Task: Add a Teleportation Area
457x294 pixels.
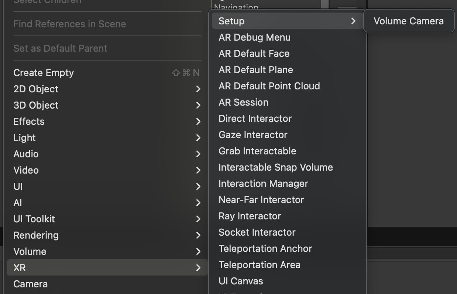Action: 260,265
